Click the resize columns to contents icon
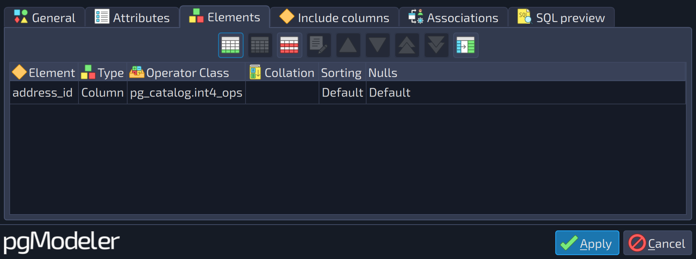 [466, 45]
